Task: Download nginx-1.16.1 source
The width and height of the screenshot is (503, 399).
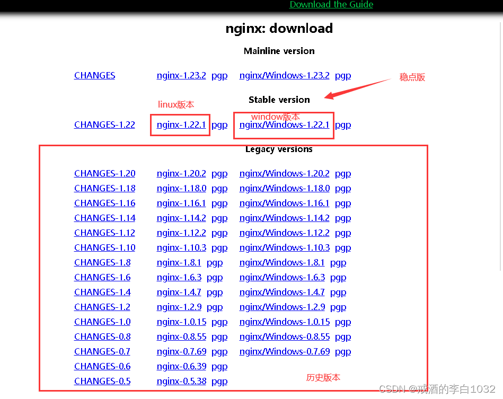Action: (181, 203)
